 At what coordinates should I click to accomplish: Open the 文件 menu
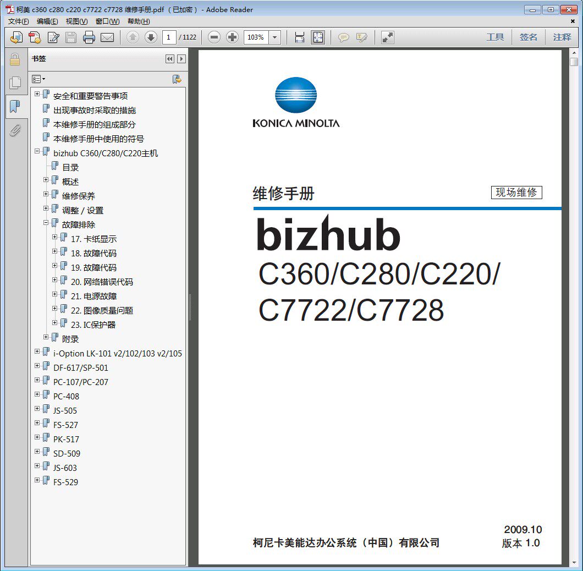[x=15, y=21]
